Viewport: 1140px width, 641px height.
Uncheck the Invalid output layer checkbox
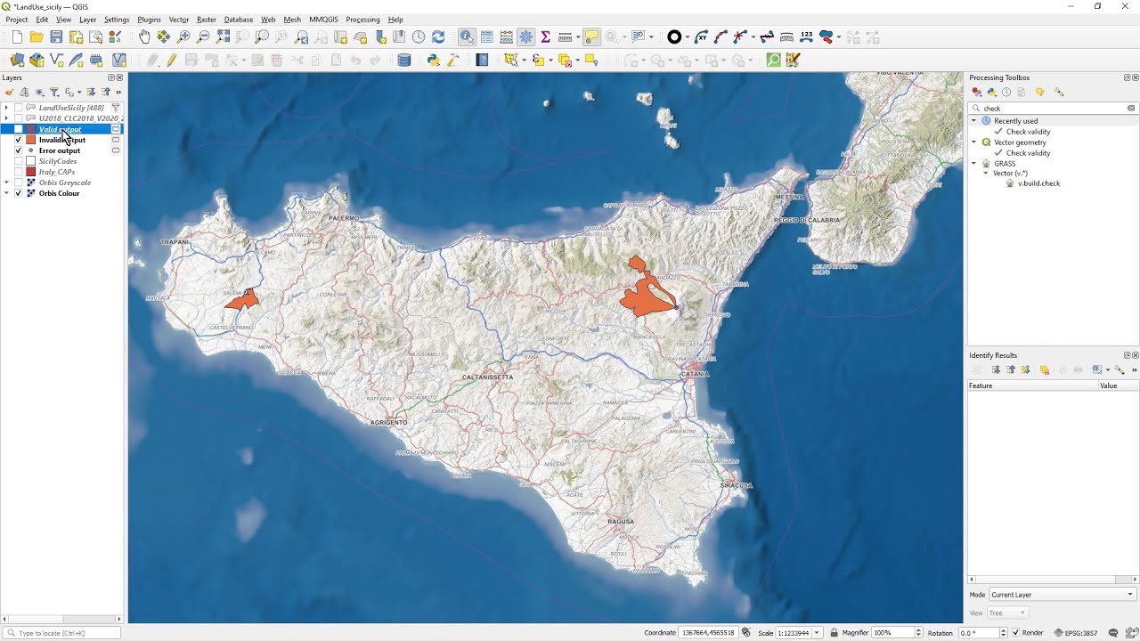(x=18, y=140)
